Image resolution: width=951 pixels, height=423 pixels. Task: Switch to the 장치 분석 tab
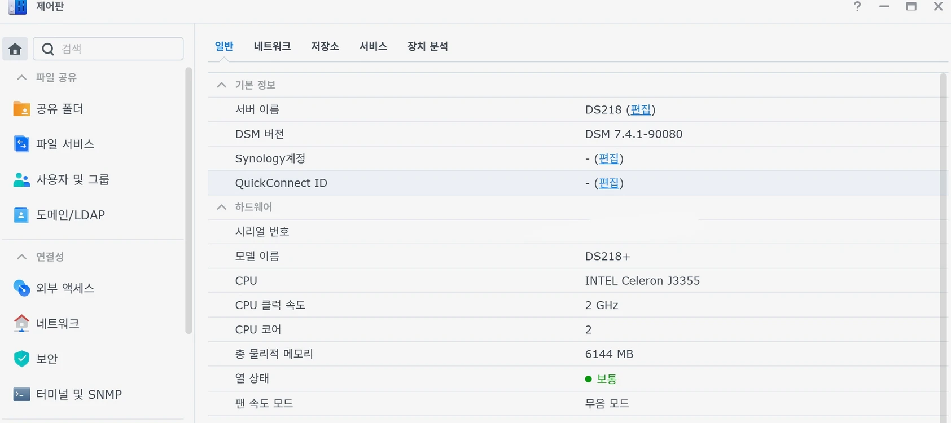click(428, 46)
